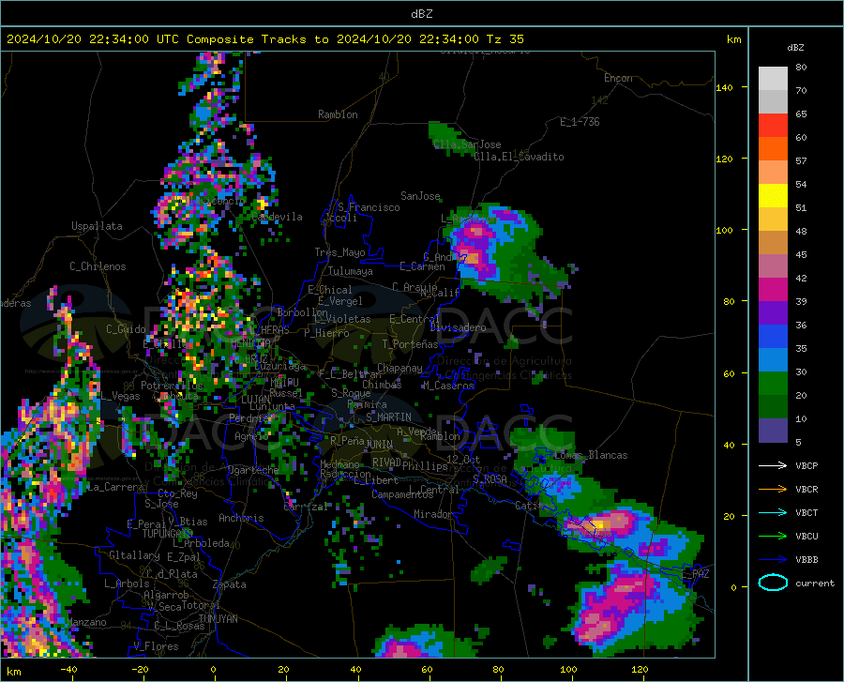Click the 'Ramblon' label near the top
Image resolution: width=844 pixels, height=682 pixels.
click(x=338, y=114)
